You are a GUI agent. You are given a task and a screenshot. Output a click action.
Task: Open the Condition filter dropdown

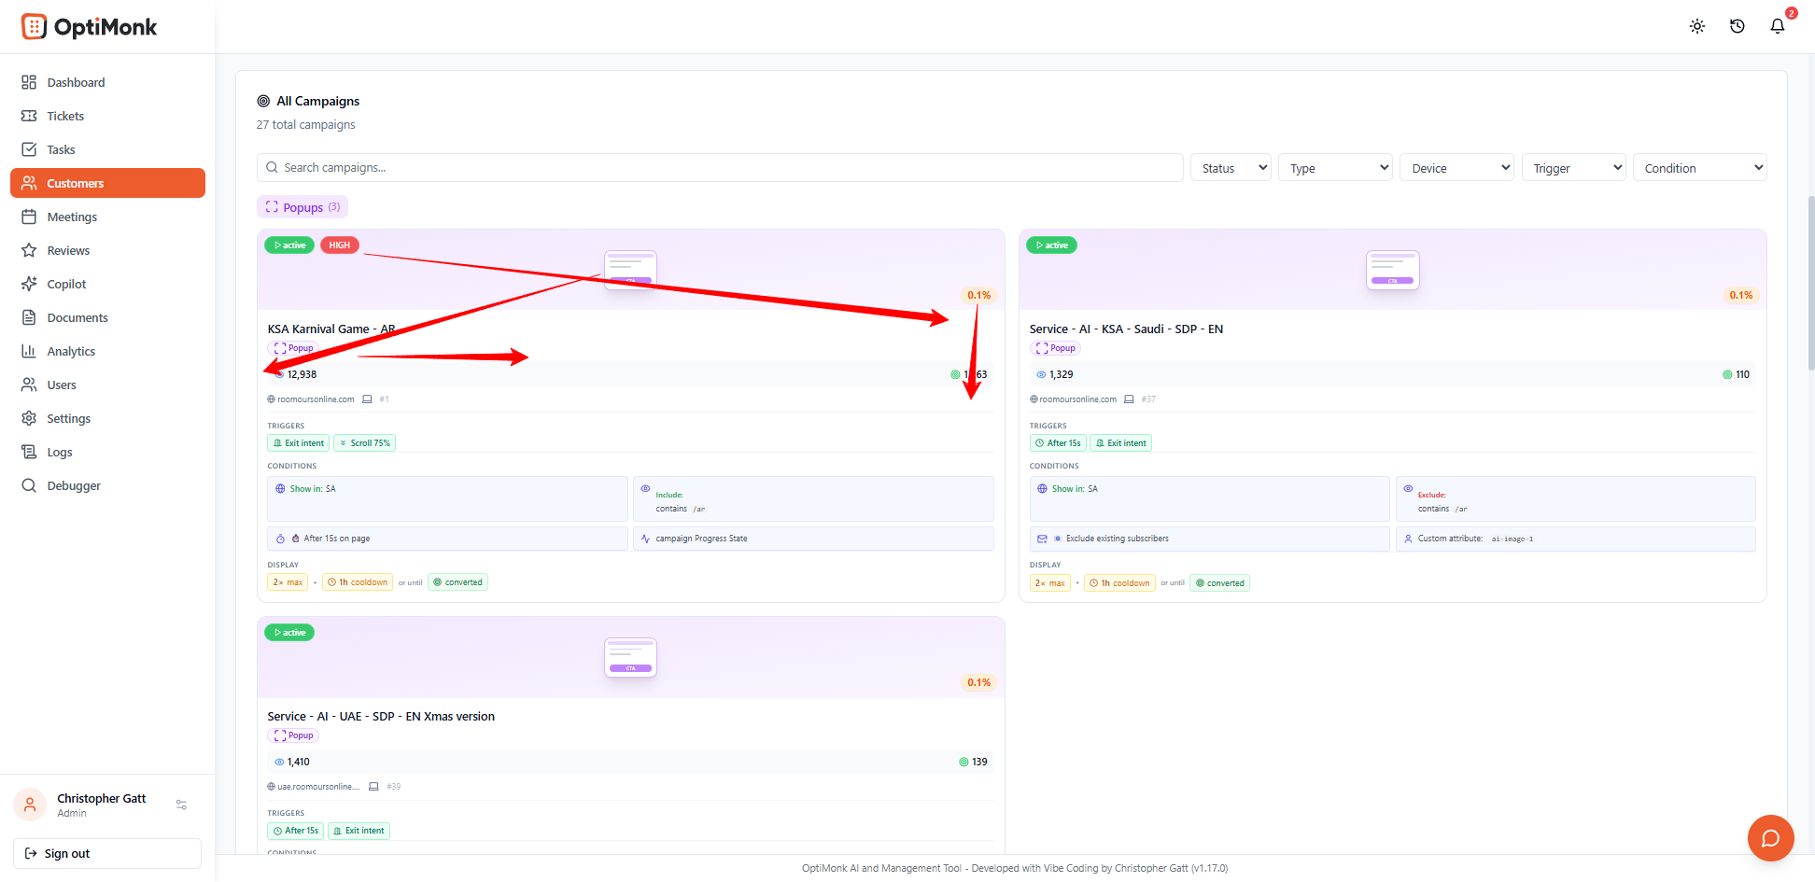tap(1699, 168)
